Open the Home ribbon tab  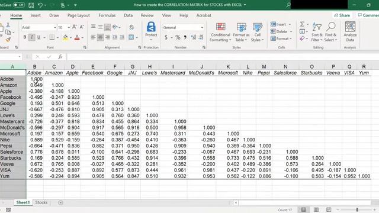coord(16,15)
